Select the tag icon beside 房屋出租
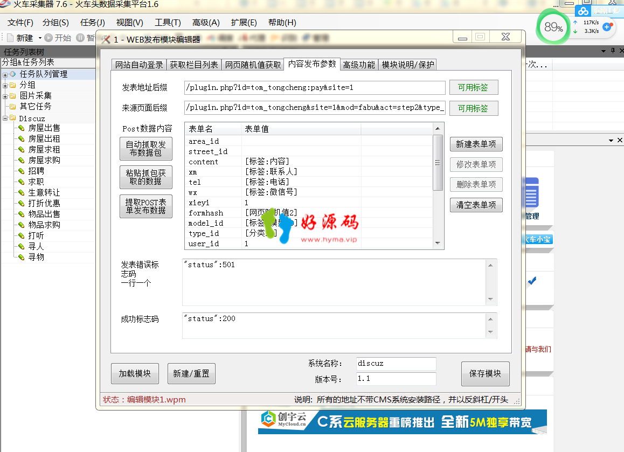The width and height of the screenshot is (624, 452). pyautogui.click(x=22, y=139)
